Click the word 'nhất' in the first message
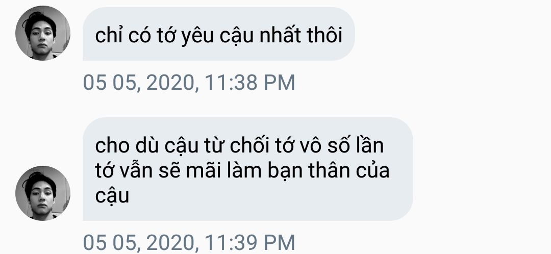 pyautogui.click(x=280, y=35)
